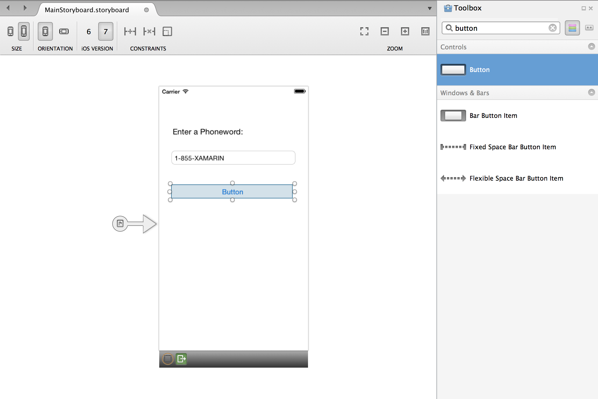Clear the Toolbox search field
598x399 pixels.
point(552,28)
